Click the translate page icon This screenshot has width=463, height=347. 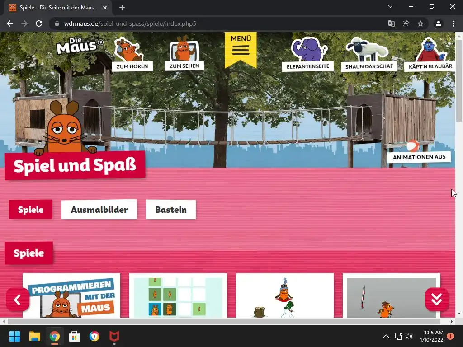[x=392, y=23]
